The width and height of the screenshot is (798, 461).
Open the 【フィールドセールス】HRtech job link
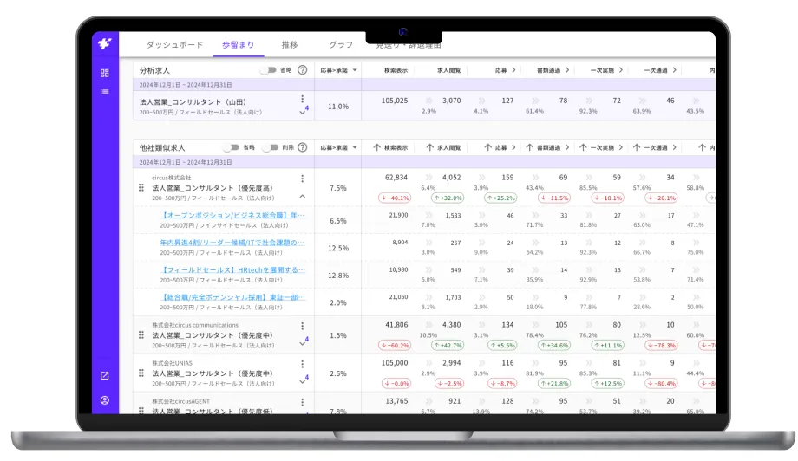pyautogui.click(x=232, y=269)
